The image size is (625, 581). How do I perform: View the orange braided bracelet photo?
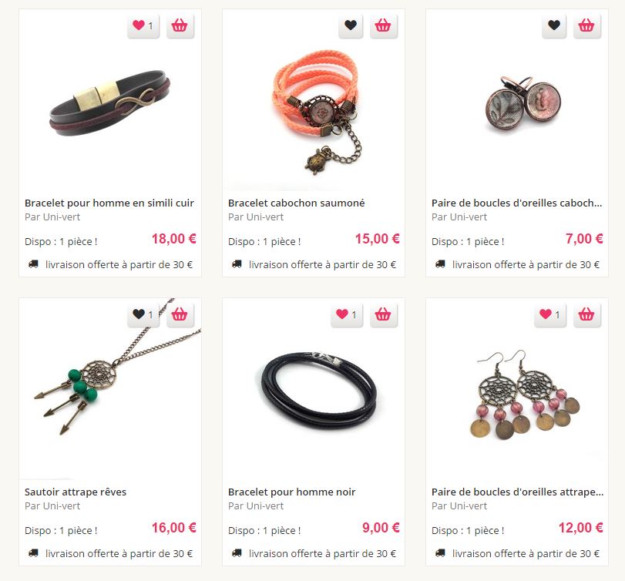pyautogui.click(x=314, y=112)
